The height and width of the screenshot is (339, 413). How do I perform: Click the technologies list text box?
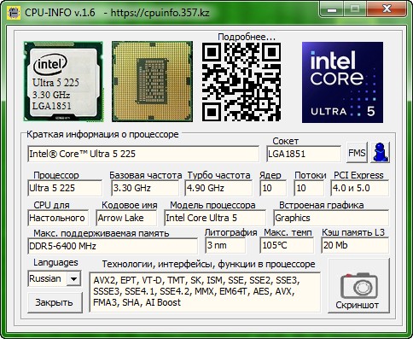click(205, 292)
